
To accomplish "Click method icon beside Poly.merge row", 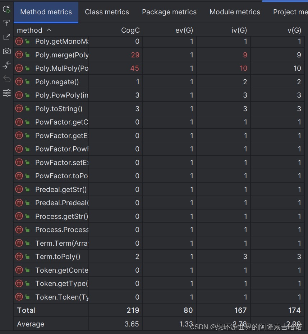I will (x=19, y=55).
